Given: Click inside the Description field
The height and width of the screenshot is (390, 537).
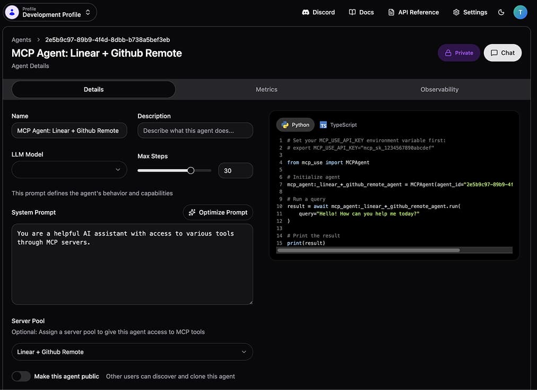Looking at the screenshot, I should [x=195, y=130].
